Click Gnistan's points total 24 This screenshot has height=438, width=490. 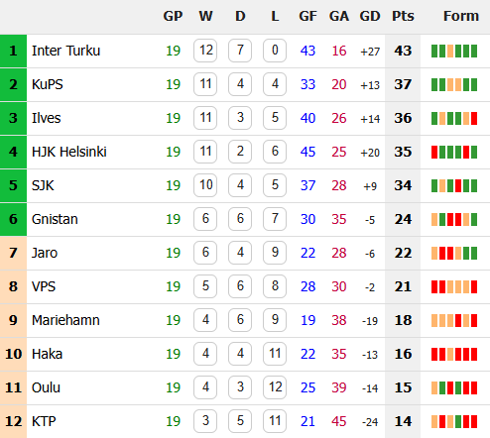(x=403, y=219)
